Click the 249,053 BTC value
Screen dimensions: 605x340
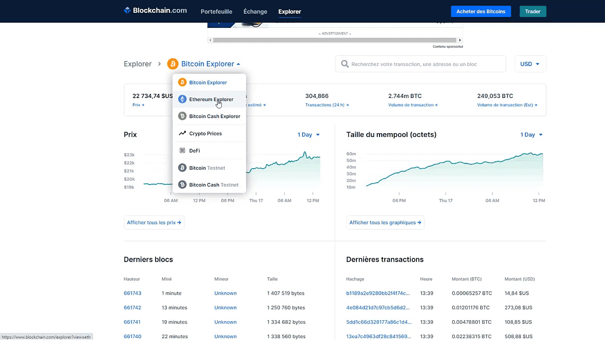pyautogui.click(x=495, y=96)
